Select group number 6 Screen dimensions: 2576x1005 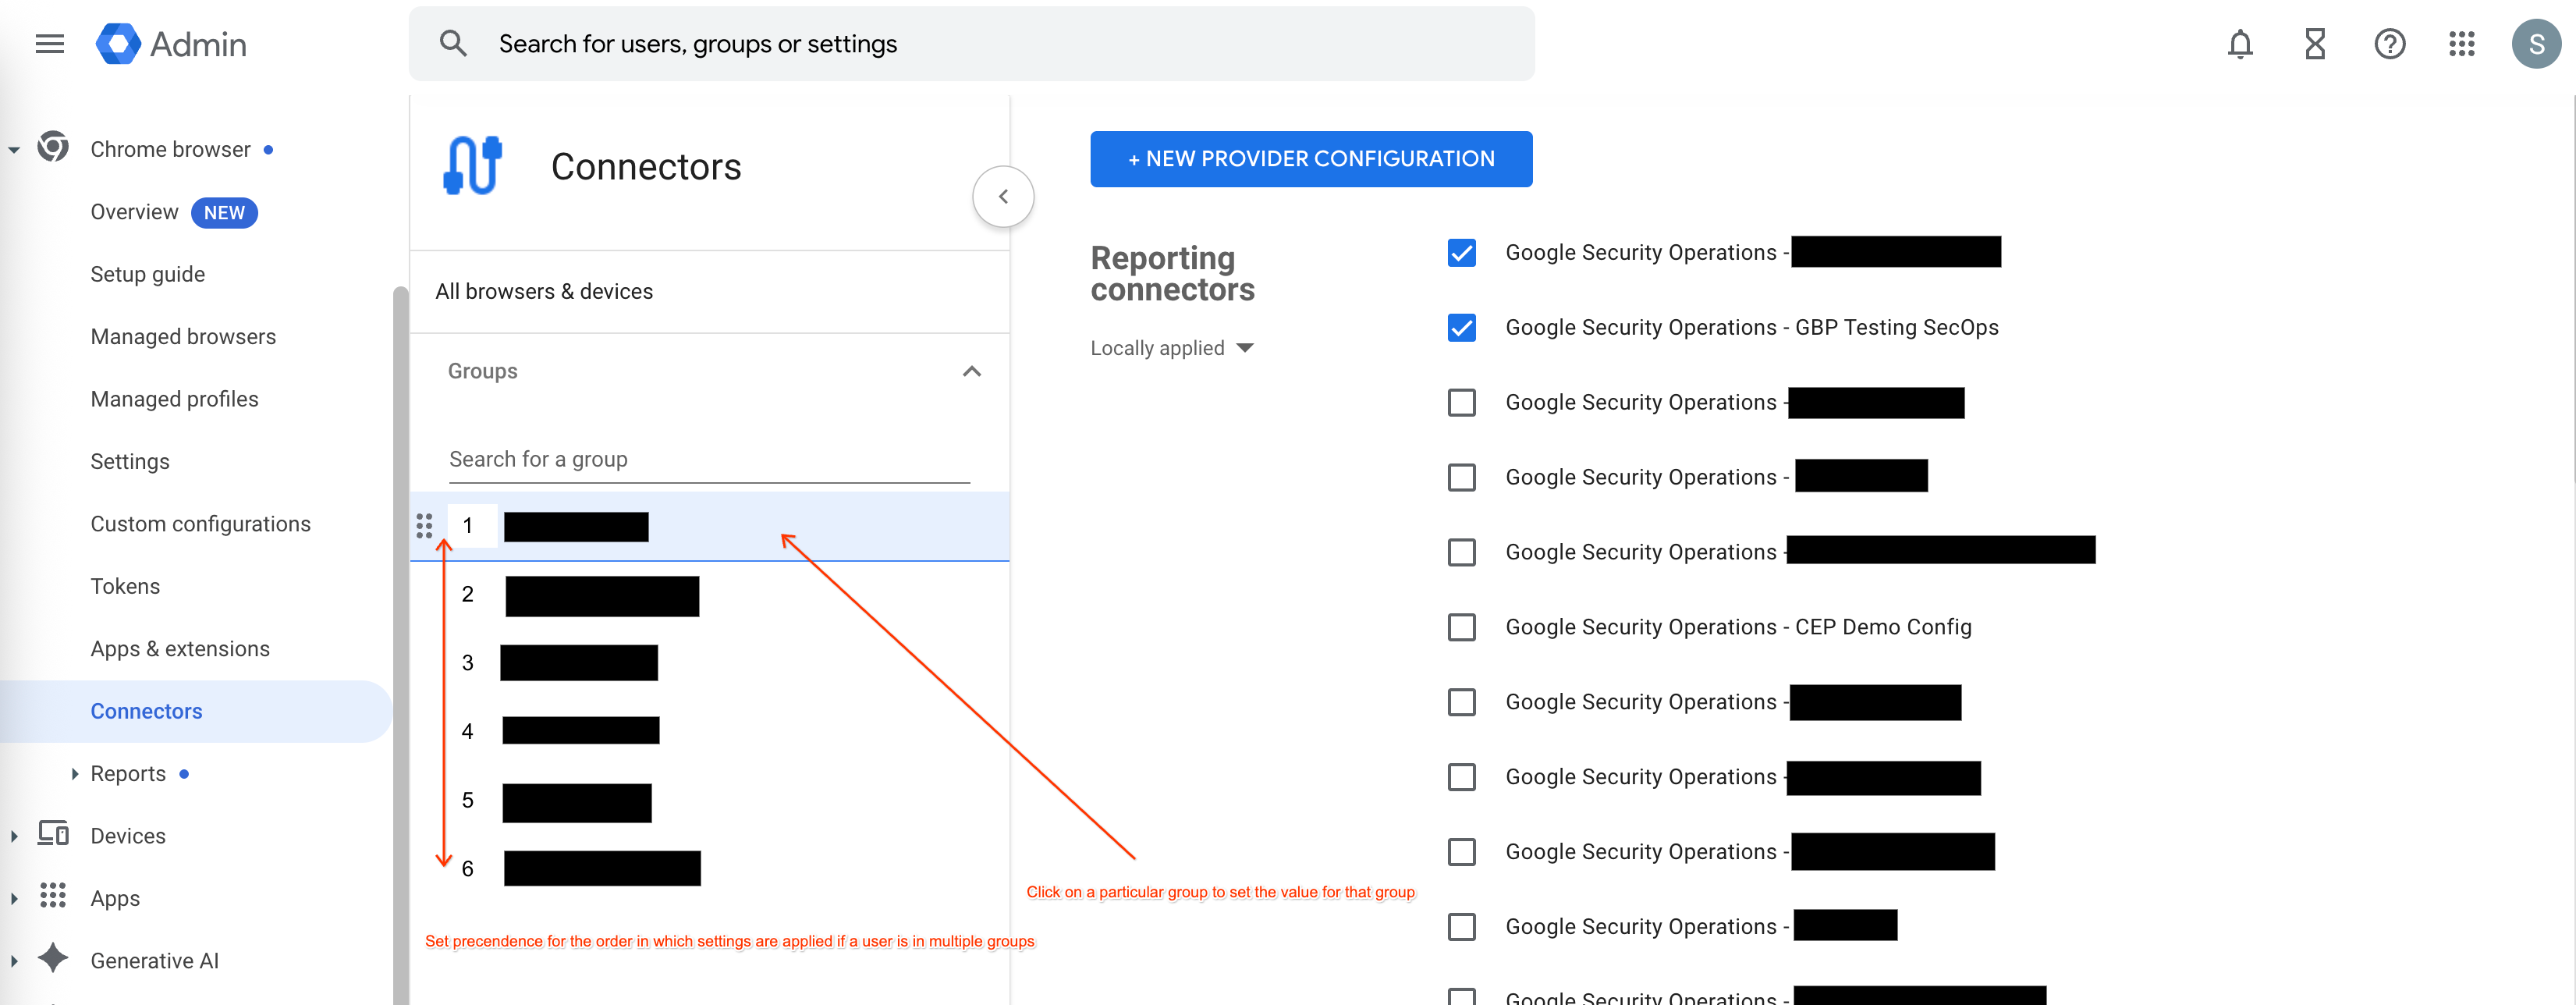pos(709,868)
